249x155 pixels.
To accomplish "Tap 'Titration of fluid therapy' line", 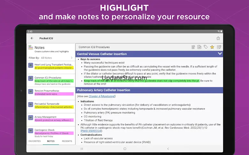I will [98, 120].
